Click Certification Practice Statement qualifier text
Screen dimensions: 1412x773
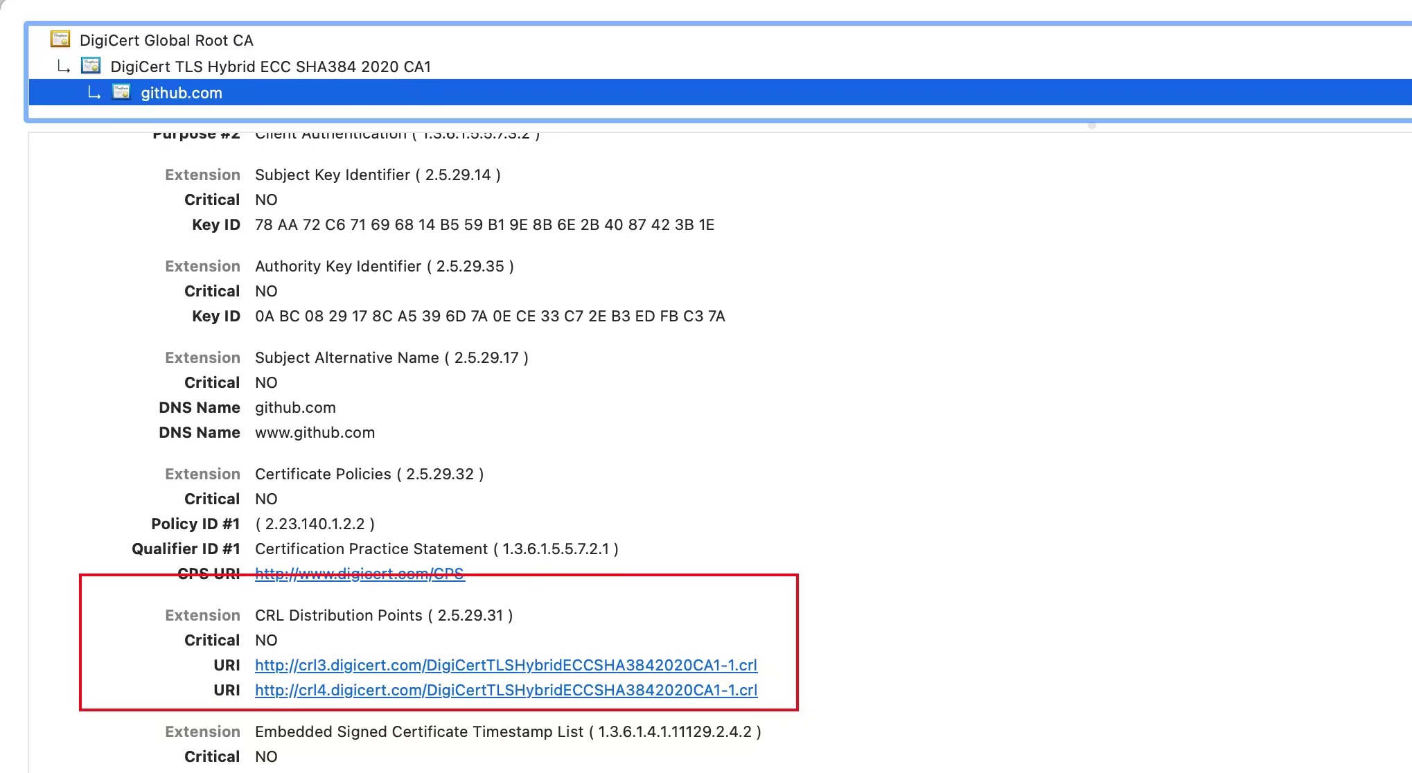436,549
